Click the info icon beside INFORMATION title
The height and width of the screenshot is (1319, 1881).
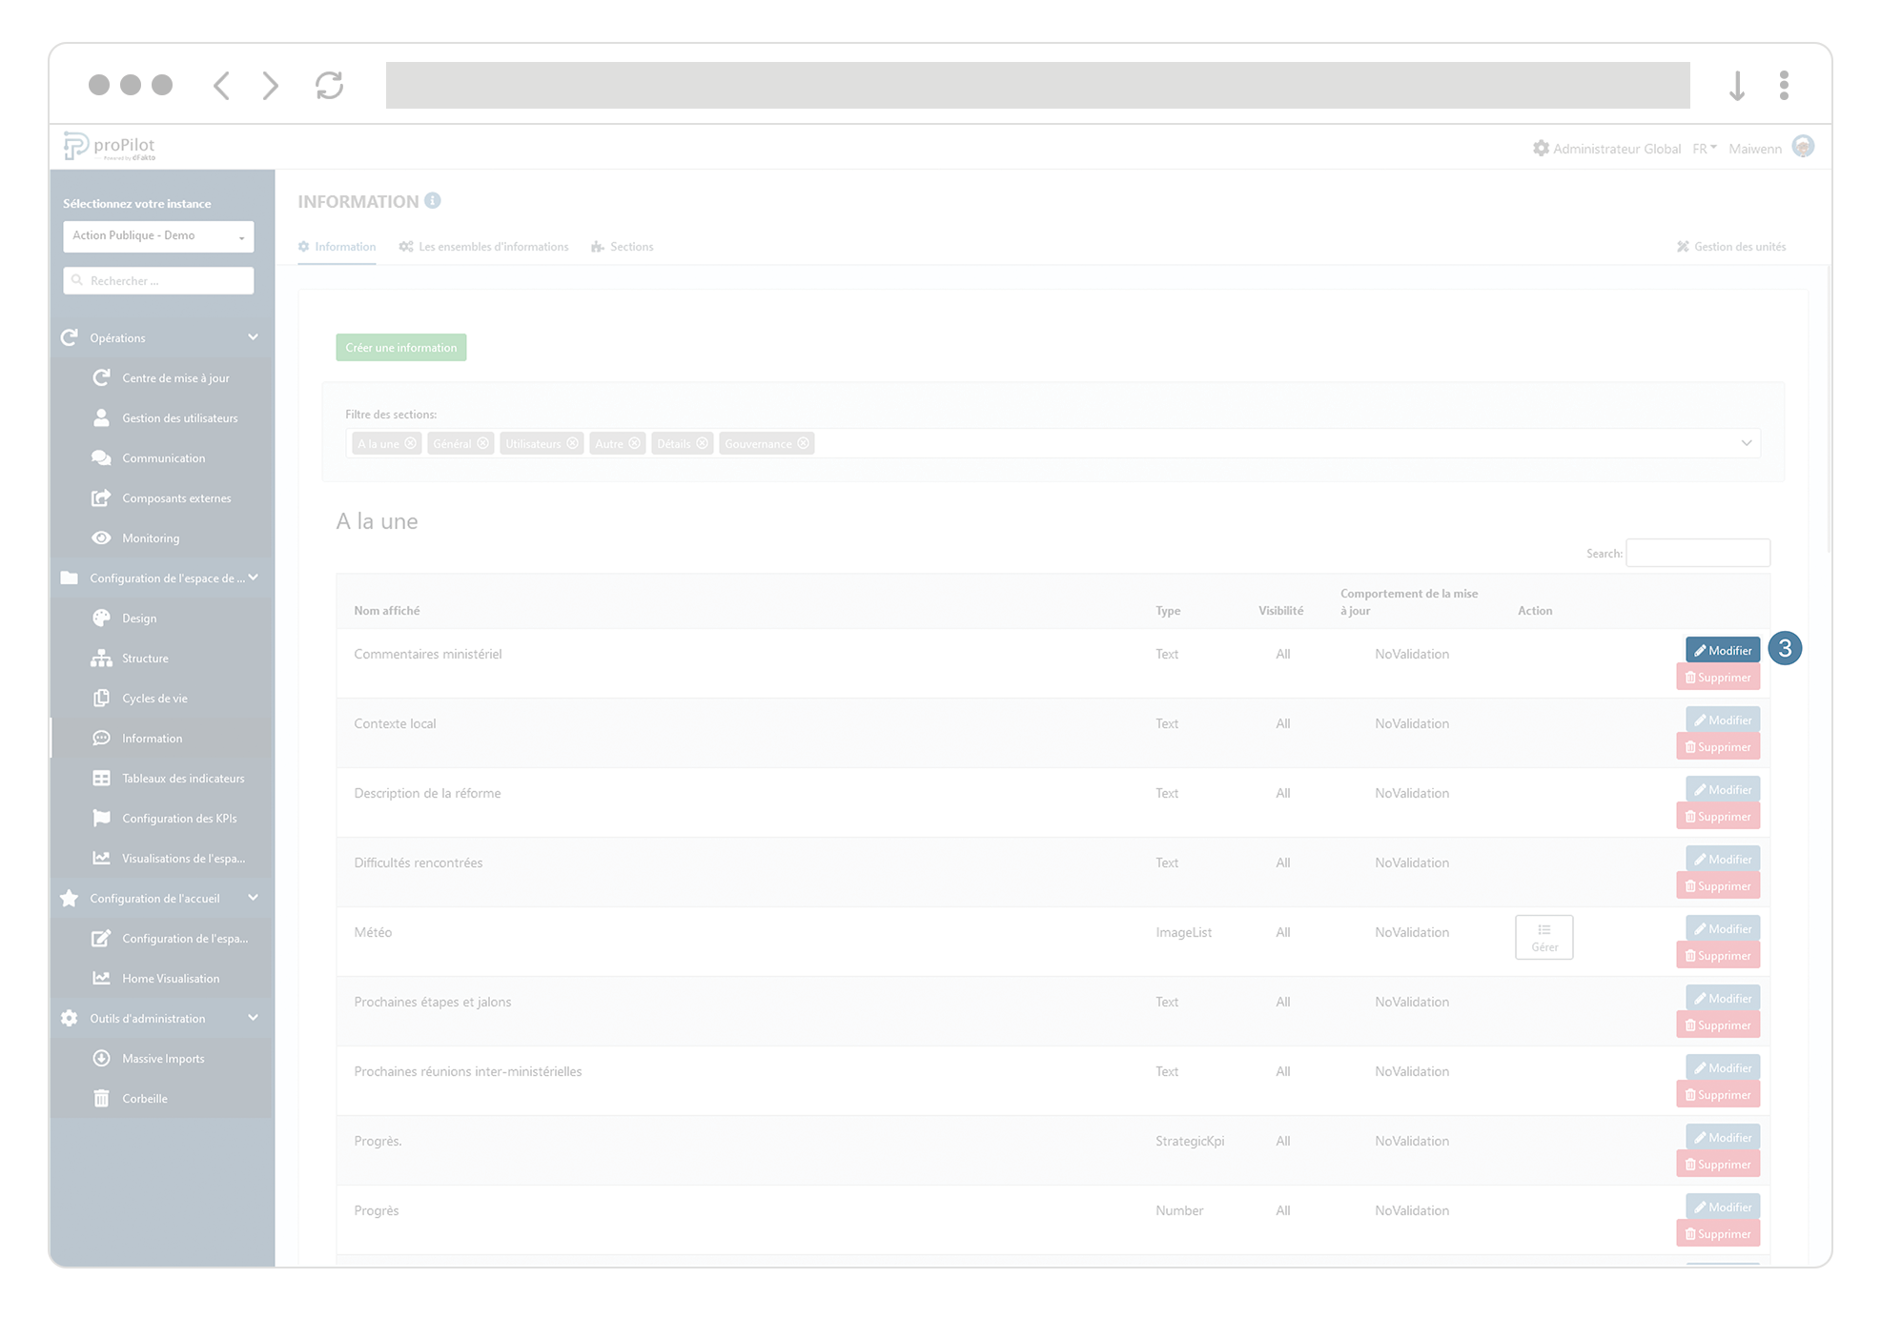tap(433, 201)
